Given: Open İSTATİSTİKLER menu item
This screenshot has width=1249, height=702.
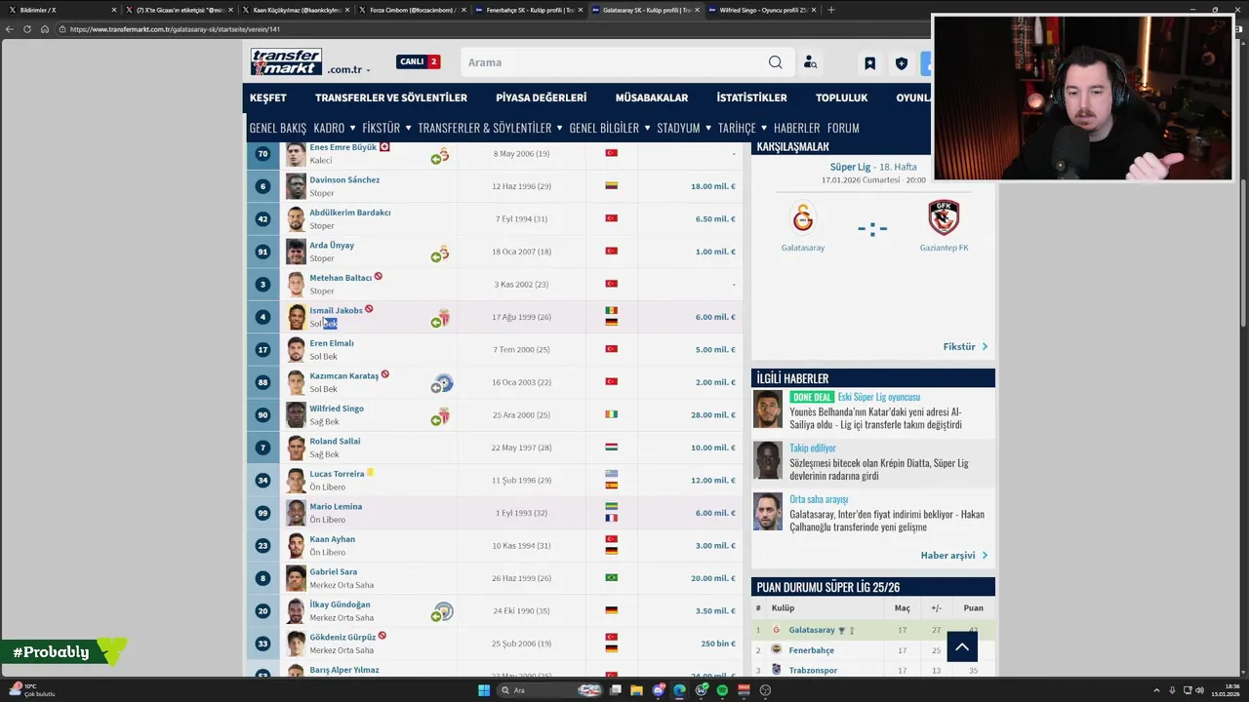Looking at the screenshot, I should point(751,97).
